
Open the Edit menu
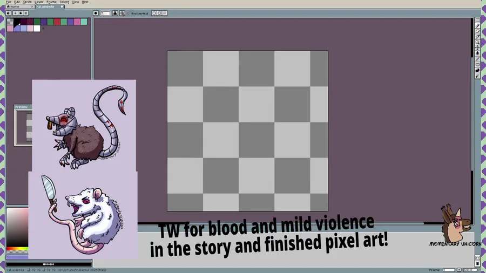coord(17,2)
